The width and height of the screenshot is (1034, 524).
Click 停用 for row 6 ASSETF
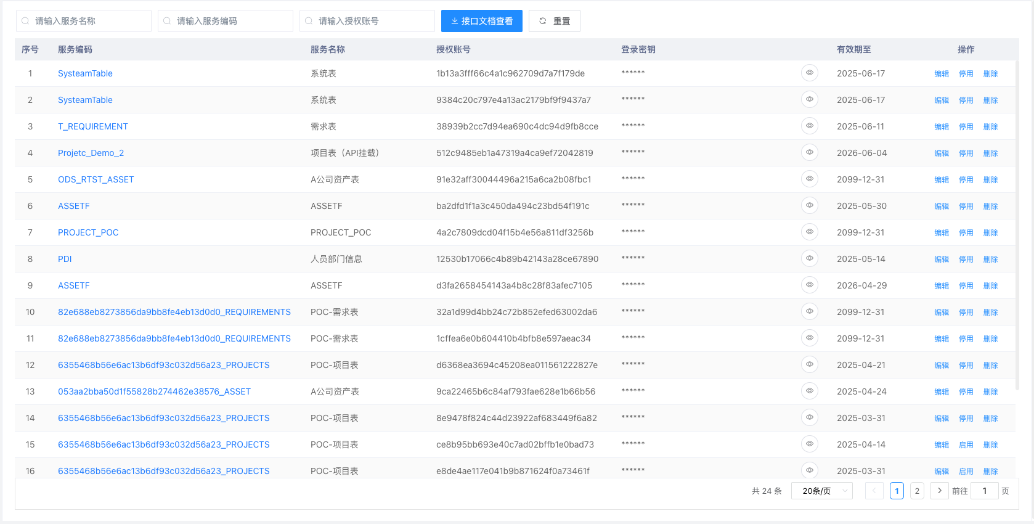point(966,206)
